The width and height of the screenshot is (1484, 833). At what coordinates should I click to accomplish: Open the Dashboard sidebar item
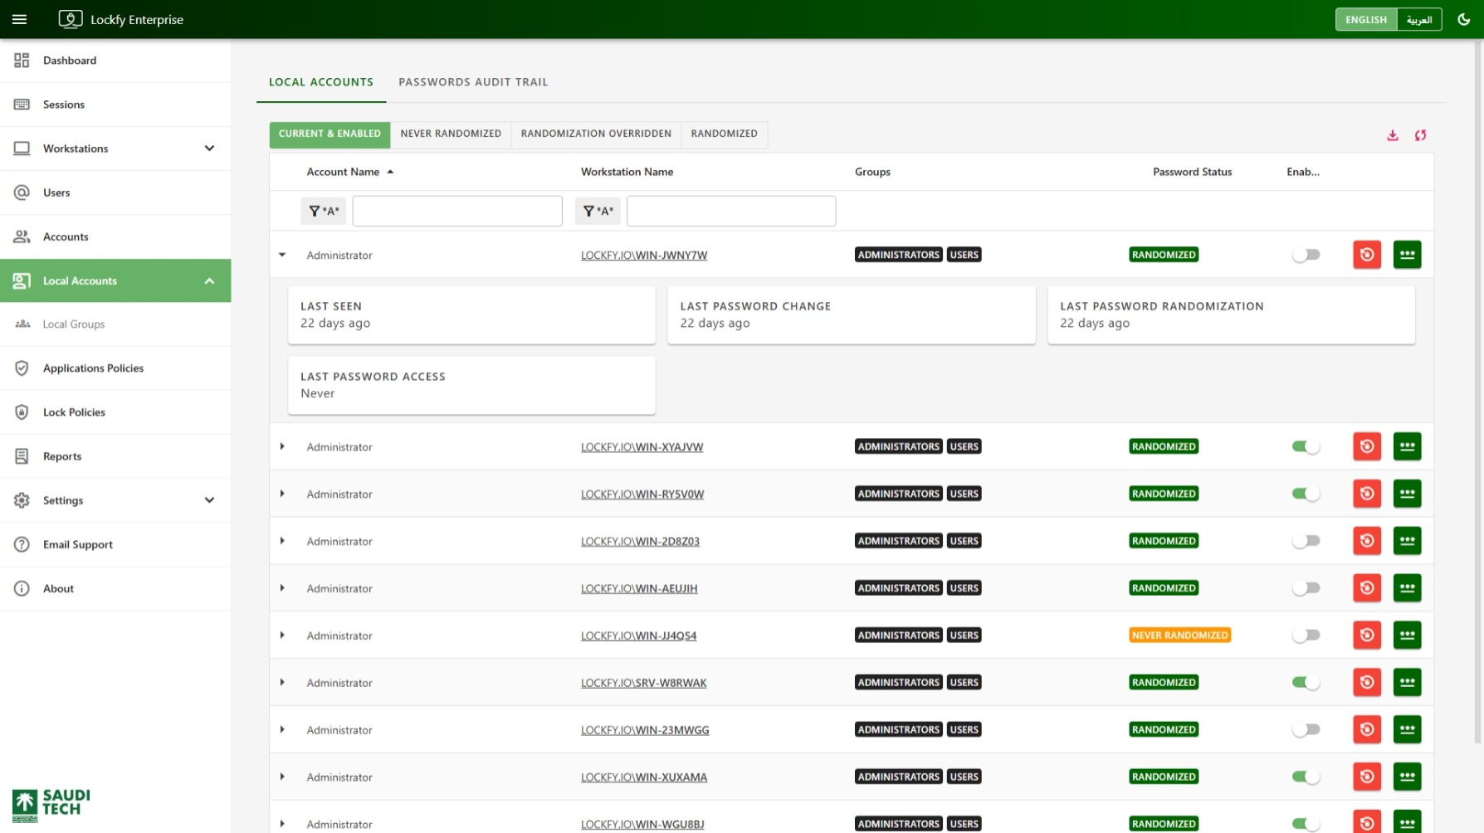pyautogui.click(x=115, y=61)
